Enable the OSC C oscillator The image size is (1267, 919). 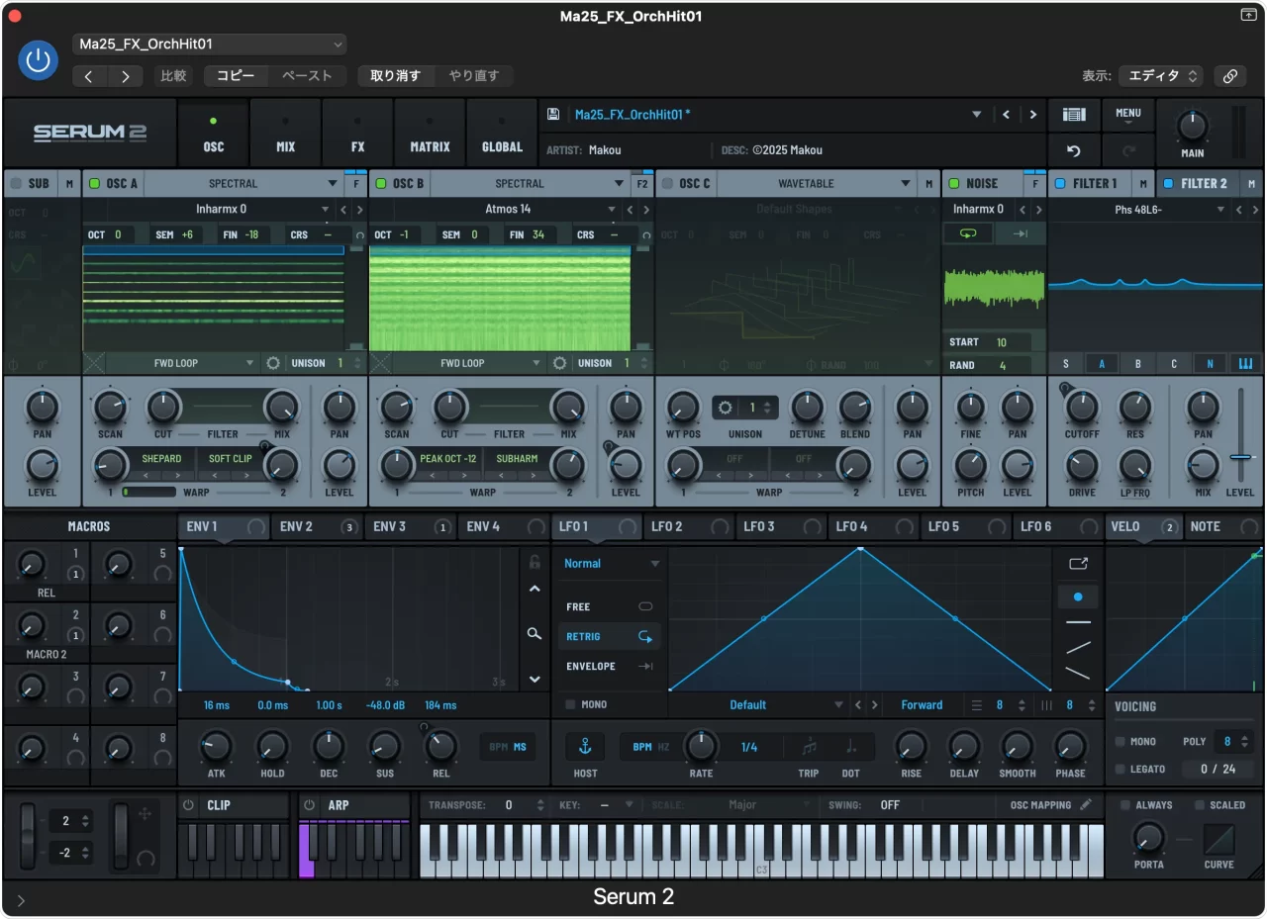coord(667,184)
